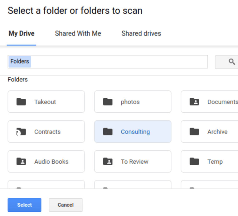Select the Takeout folder name
238x216 pixels.
[45, 102]
